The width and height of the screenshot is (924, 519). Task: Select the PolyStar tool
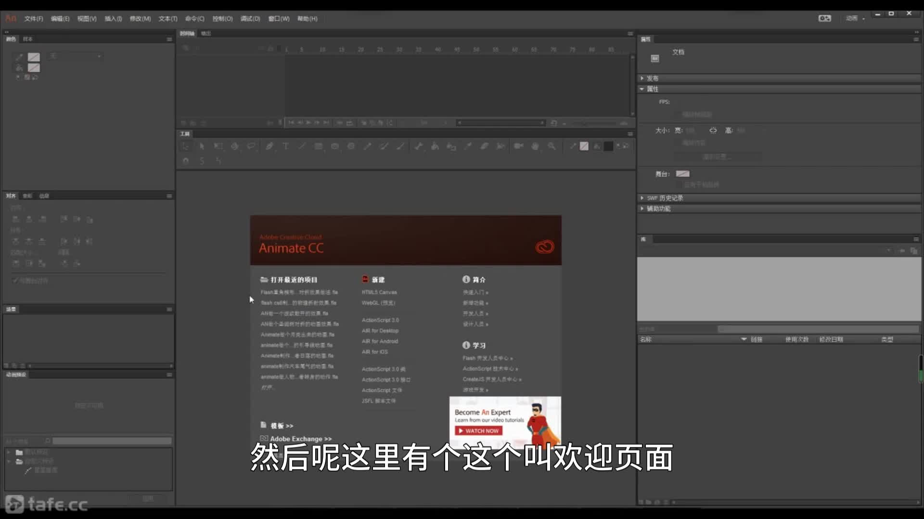[x=351, y=146]
